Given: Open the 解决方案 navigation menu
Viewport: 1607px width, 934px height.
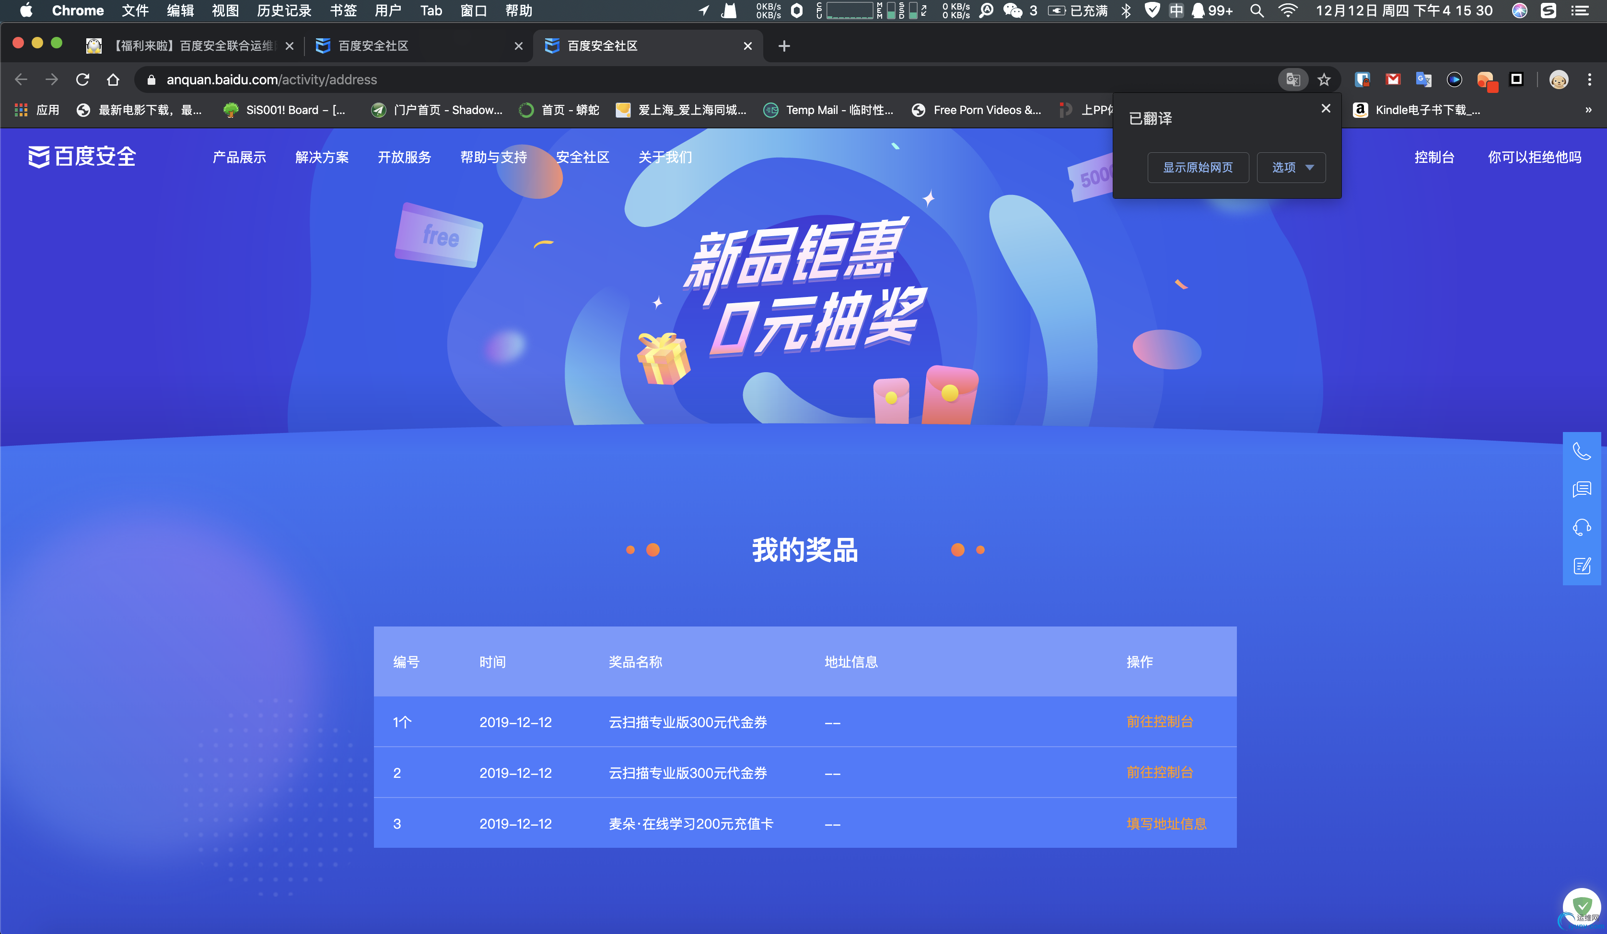Looking at the screenshot, I should point(321,158).
